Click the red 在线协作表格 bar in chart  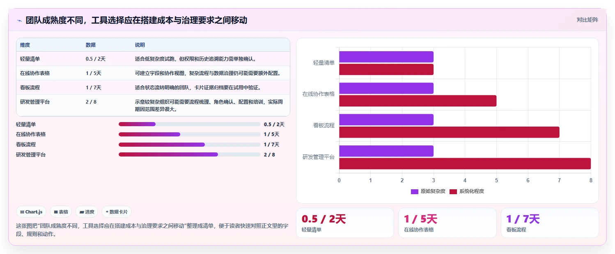point(418,101)
